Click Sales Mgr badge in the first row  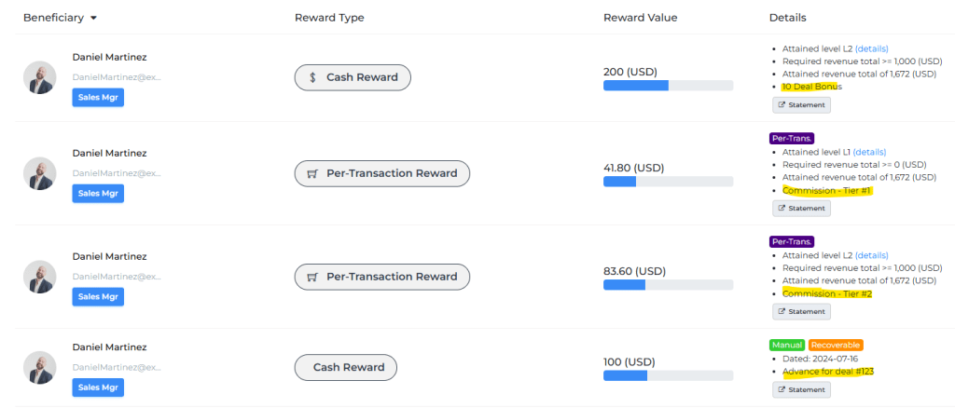(x=98, y=97)
